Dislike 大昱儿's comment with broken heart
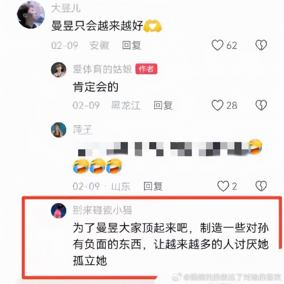This screenshot has width=284, height=284. click(x=261, y=45)
